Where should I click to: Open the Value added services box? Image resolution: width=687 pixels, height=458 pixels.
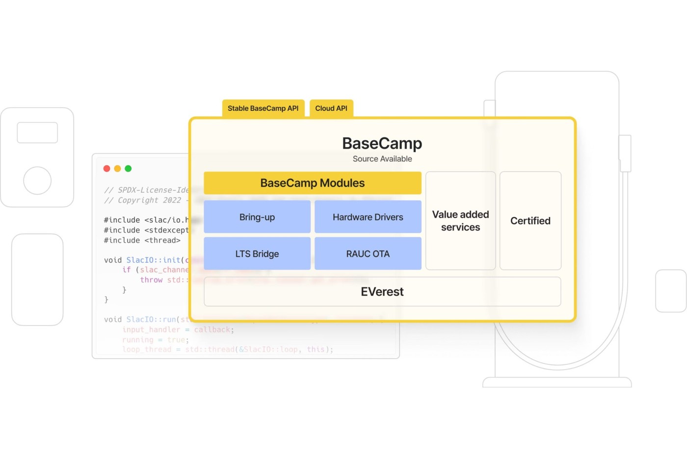click(x=461, y=221)
